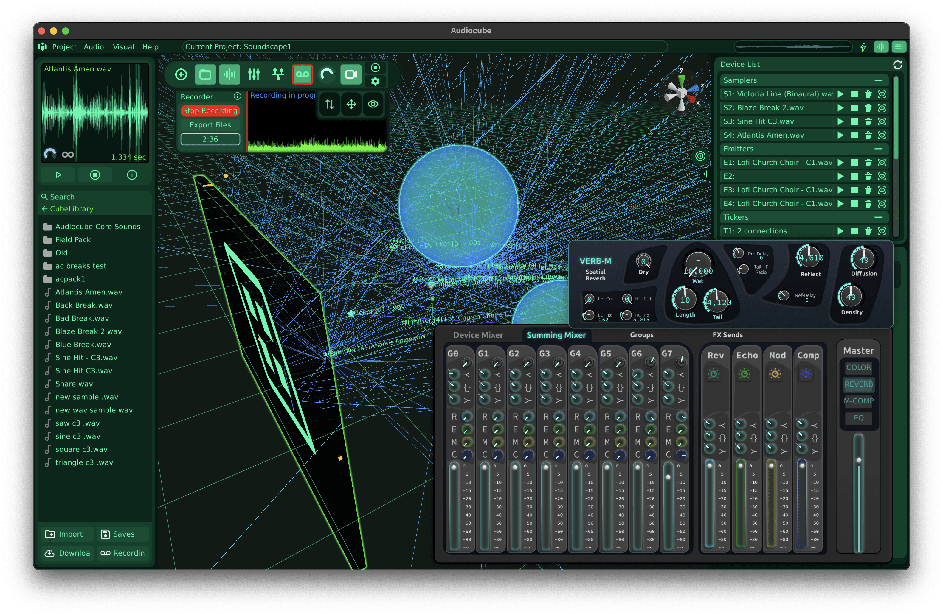The height and width of the screenshot is (614, 943).
Task: Switch to the Device Mixer tab
Action: [478, 335]
